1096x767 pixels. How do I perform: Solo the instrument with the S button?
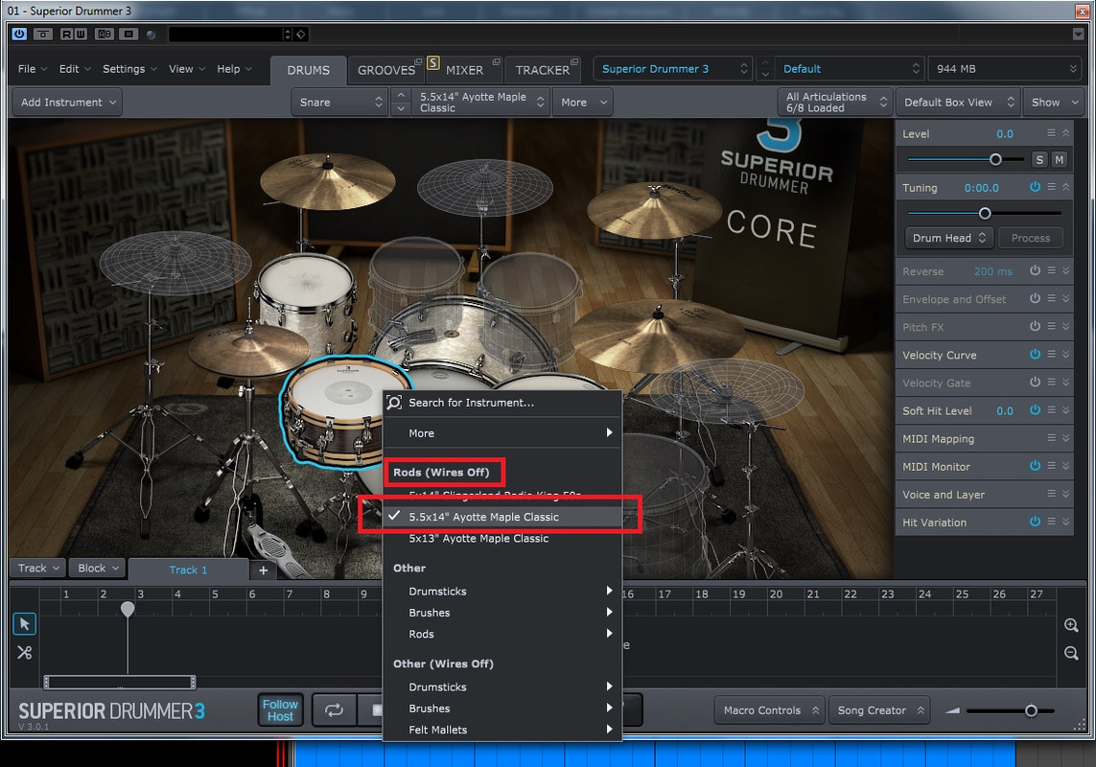click(x=1039, y=160)
